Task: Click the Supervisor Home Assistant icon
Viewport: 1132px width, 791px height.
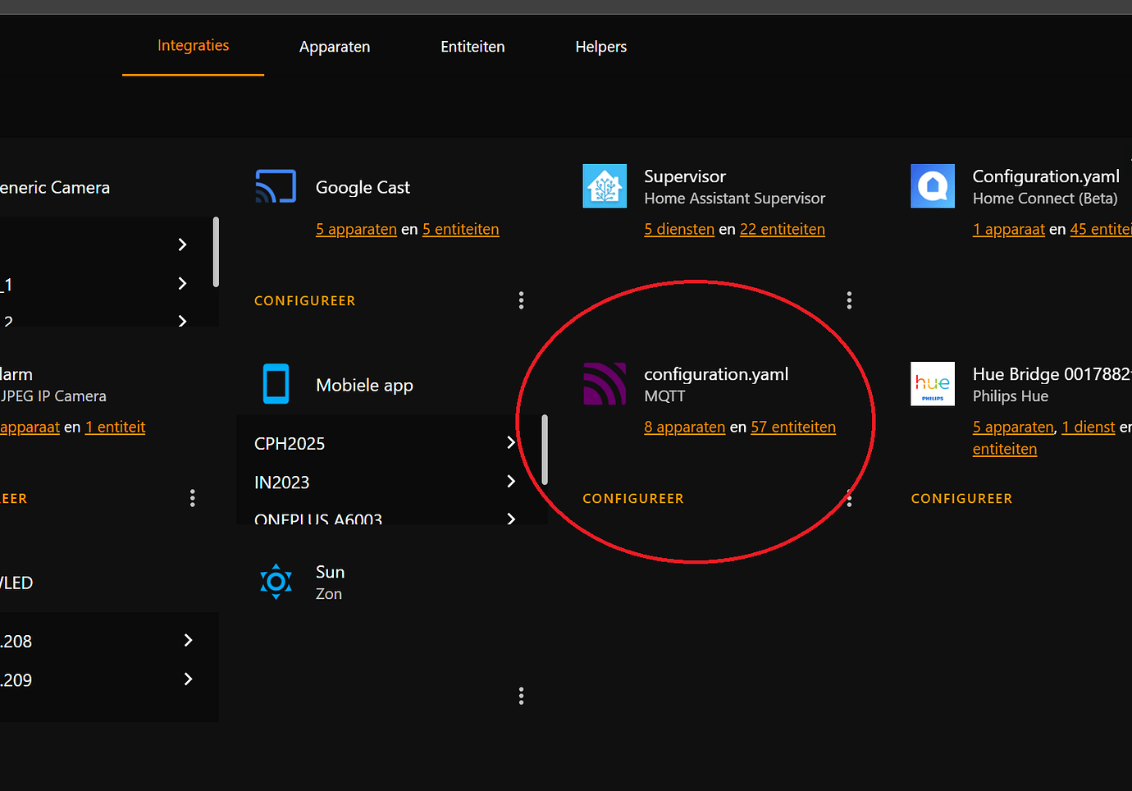Action: (605, 186)
